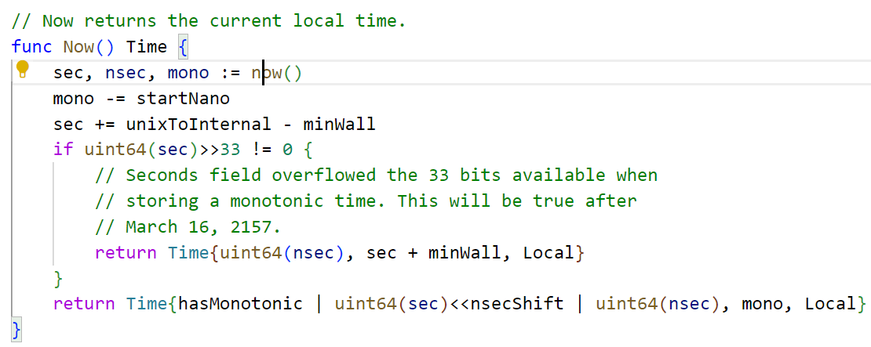The image size is (871, 347).
Task: Click the opening brace after 'Now() Time'
Action: point(184,48)
